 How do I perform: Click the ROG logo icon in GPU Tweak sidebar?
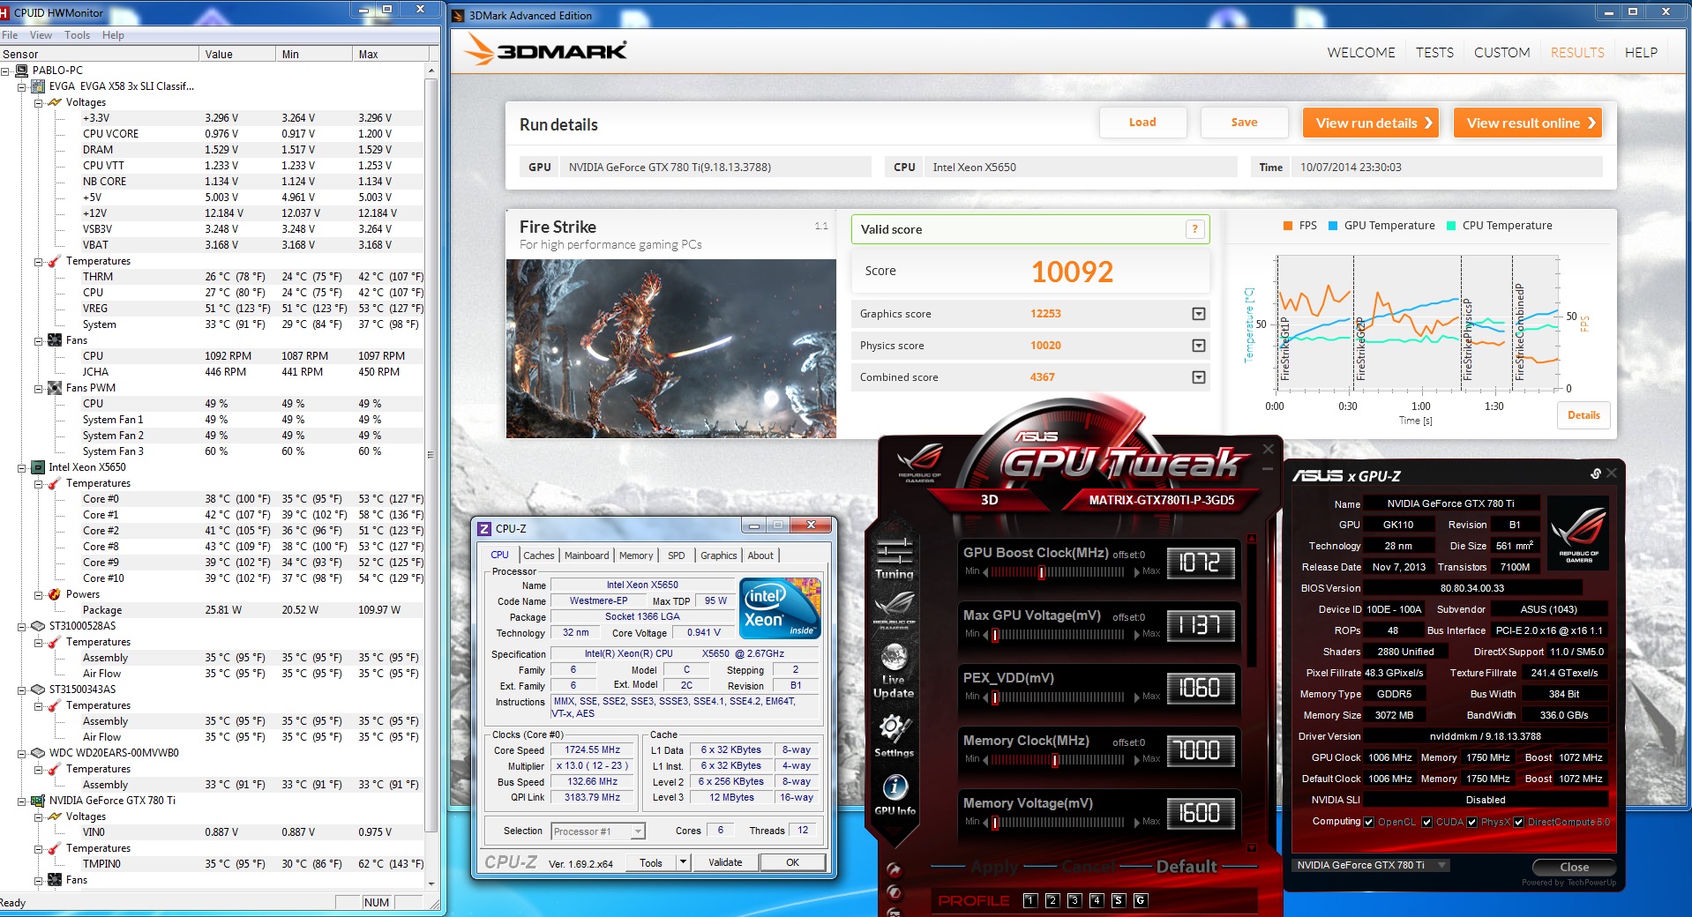[x=894, y=606]
